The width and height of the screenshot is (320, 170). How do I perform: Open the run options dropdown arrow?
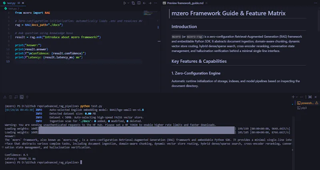coord(128,3)
